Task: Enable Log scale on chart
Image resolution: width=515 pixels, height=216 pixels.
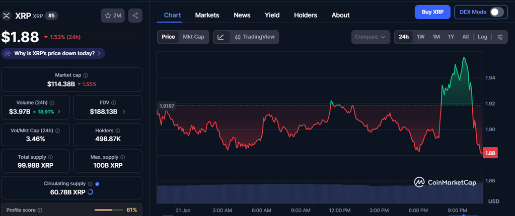Action: [x=482, y=37]
